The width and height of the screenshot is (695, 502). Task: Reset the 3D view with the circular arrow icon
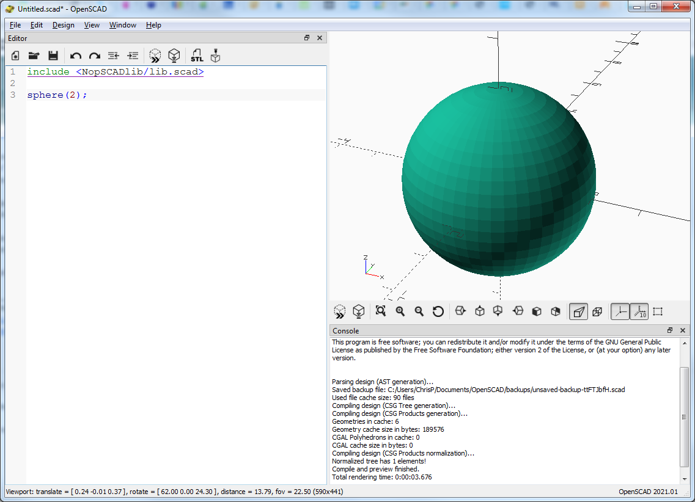(x=438, y=311)
